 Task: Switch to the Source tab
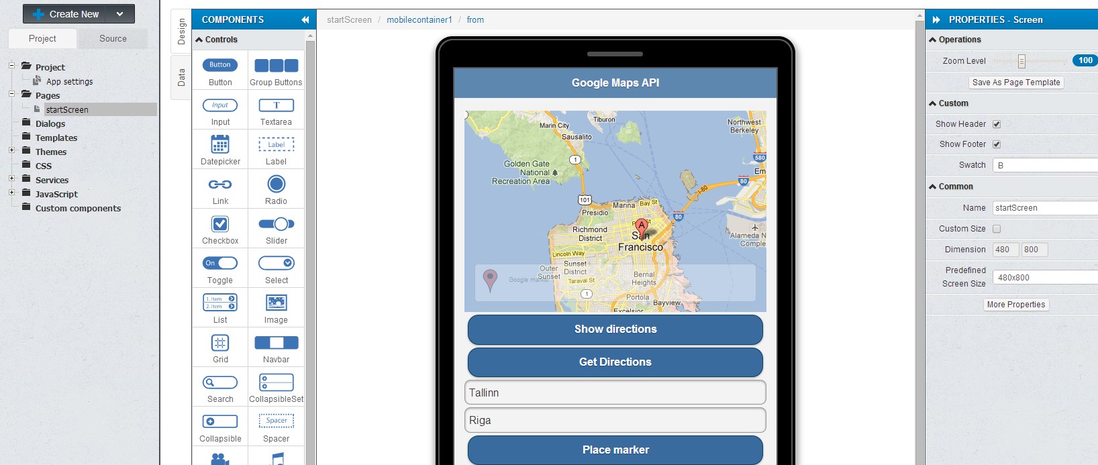point(113,39)
